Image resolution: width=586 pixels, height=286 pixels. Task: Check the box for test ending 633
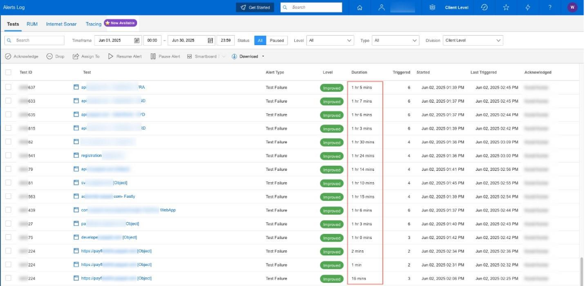click(x=8, y=101)
